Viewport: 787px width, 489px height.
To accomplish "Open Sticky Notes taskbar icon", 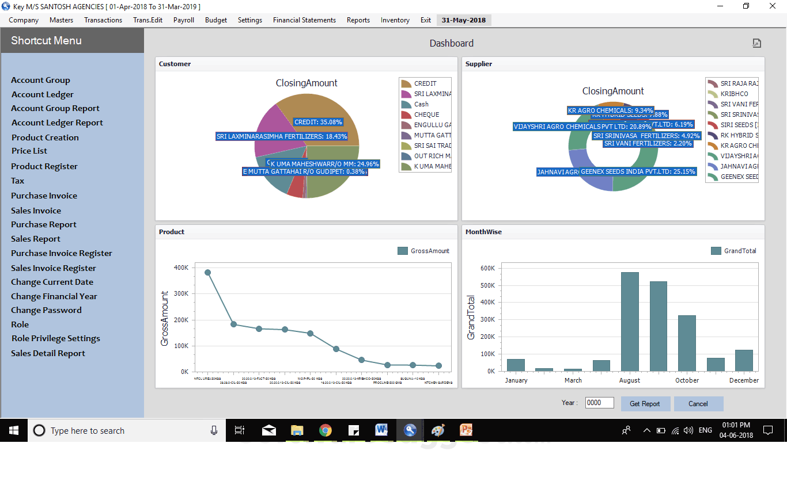I will (354, 430).
